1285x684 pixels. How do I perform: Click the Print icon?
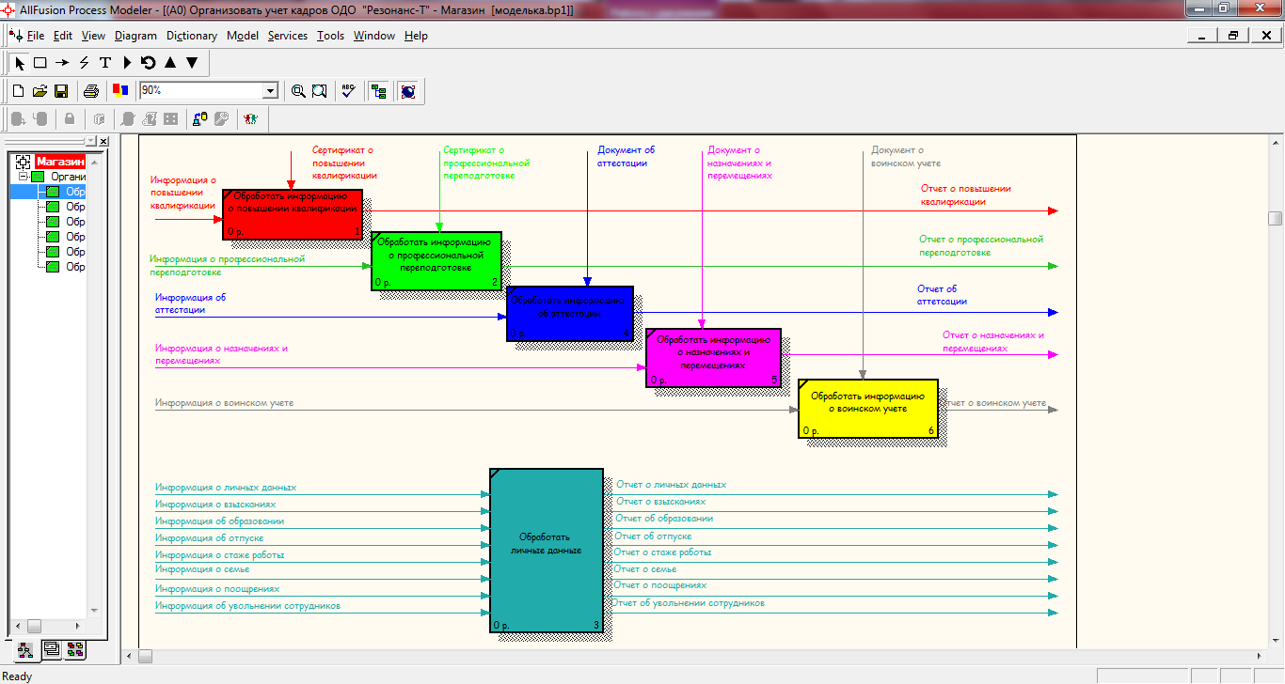91,91
